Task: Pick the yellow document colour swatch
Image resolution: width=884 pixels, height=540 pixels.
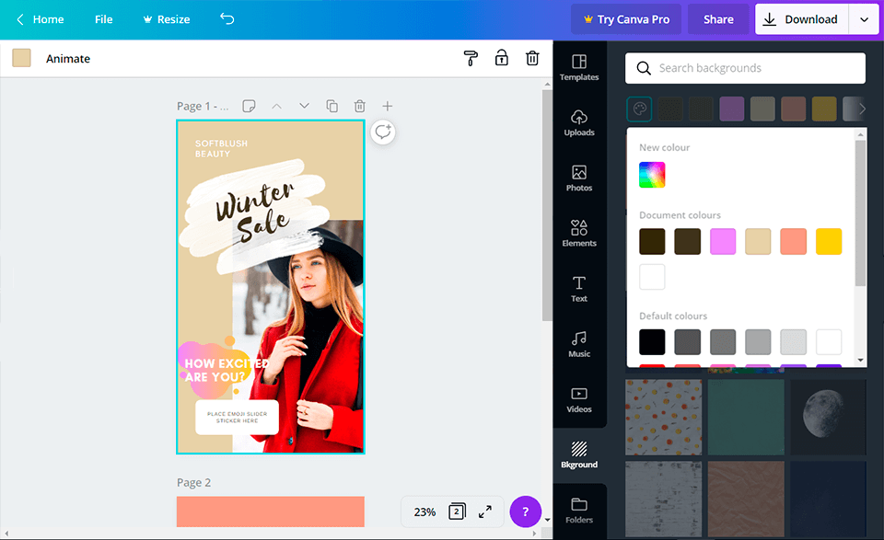Action: pos(828,241)
